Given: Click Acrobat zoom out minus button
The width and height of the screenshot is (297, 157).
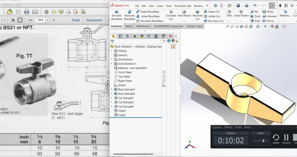Looking at the screenshot, I should pos(30,20).
